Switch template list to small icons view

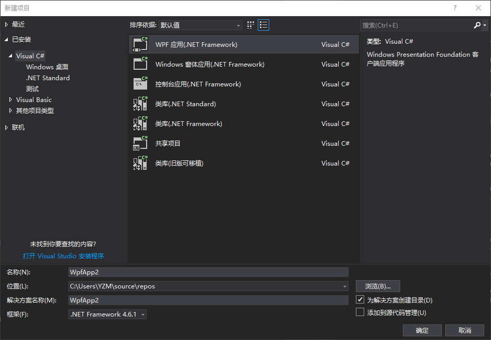pos(250,25)
